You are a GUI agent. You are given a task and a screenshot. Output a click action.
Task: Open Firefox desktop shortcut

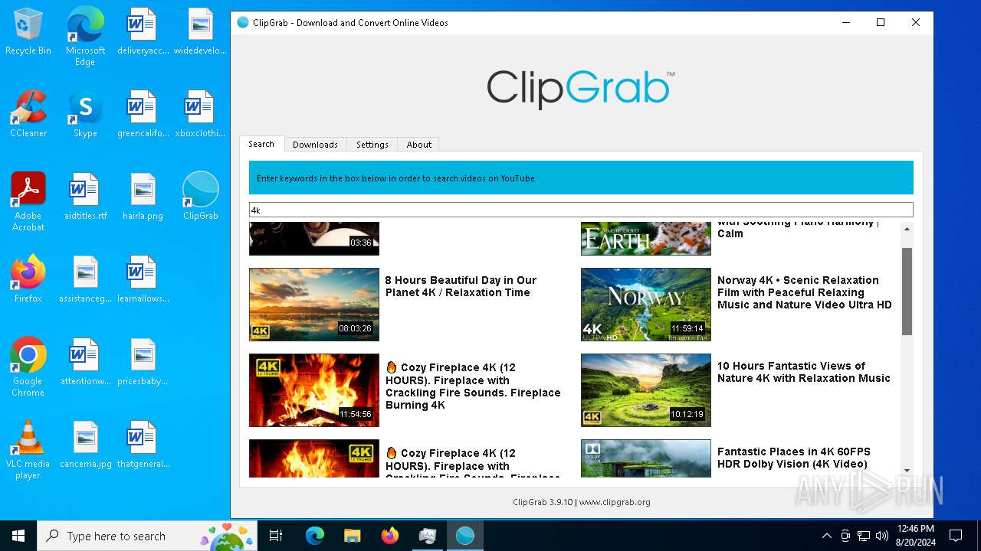coord(28,280)
